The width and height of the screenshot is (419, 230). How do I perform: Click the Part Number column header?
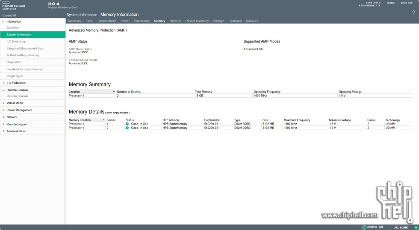[212, 120]
